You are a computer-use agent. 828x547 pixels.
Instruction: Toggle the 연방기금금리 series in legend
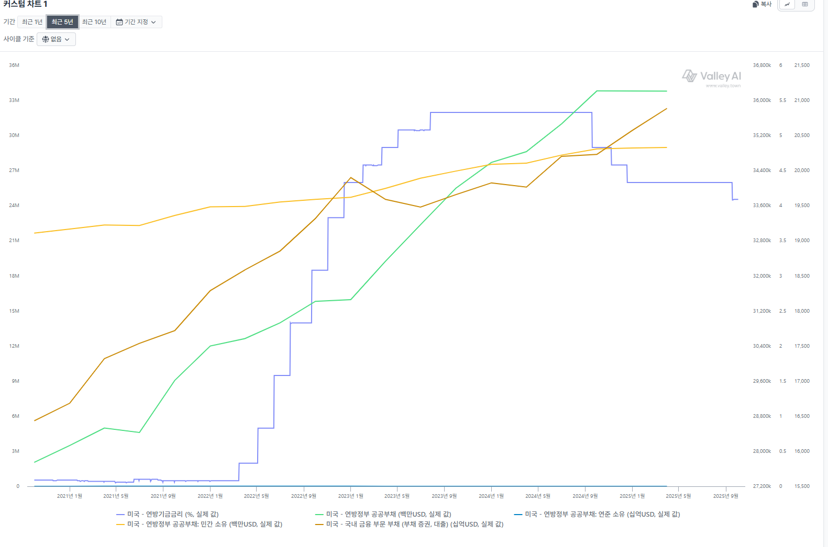(x=168, y=514)
